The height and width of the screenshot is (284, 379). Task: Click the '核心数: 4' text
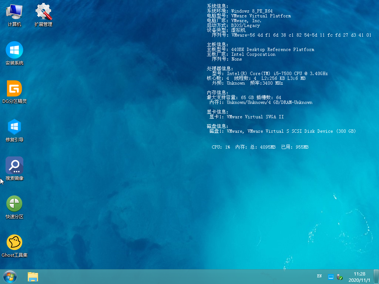[218, 78]
